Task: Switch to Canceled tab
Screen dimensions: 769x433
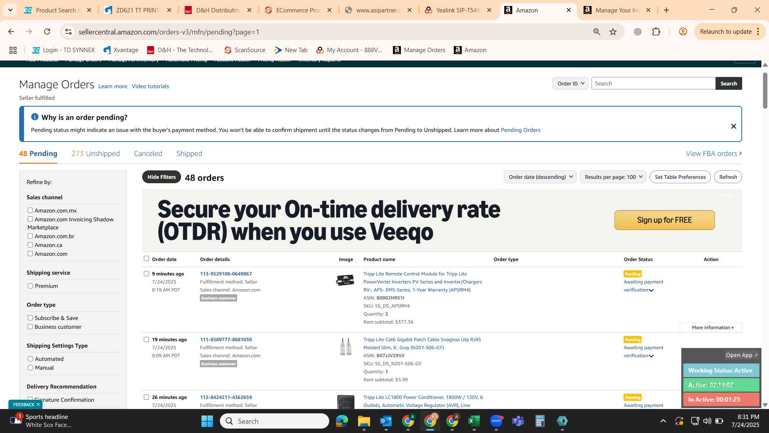Action: (148, 154)
